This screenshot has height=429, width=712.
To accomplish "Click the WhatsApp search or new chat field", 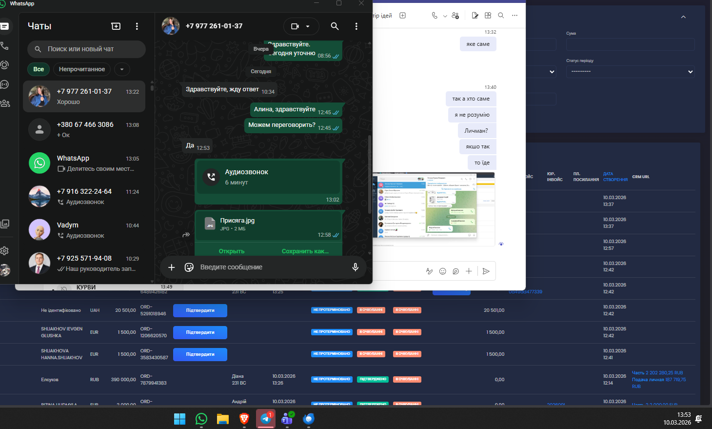I will pyautogui.click(x=86, y=49).
